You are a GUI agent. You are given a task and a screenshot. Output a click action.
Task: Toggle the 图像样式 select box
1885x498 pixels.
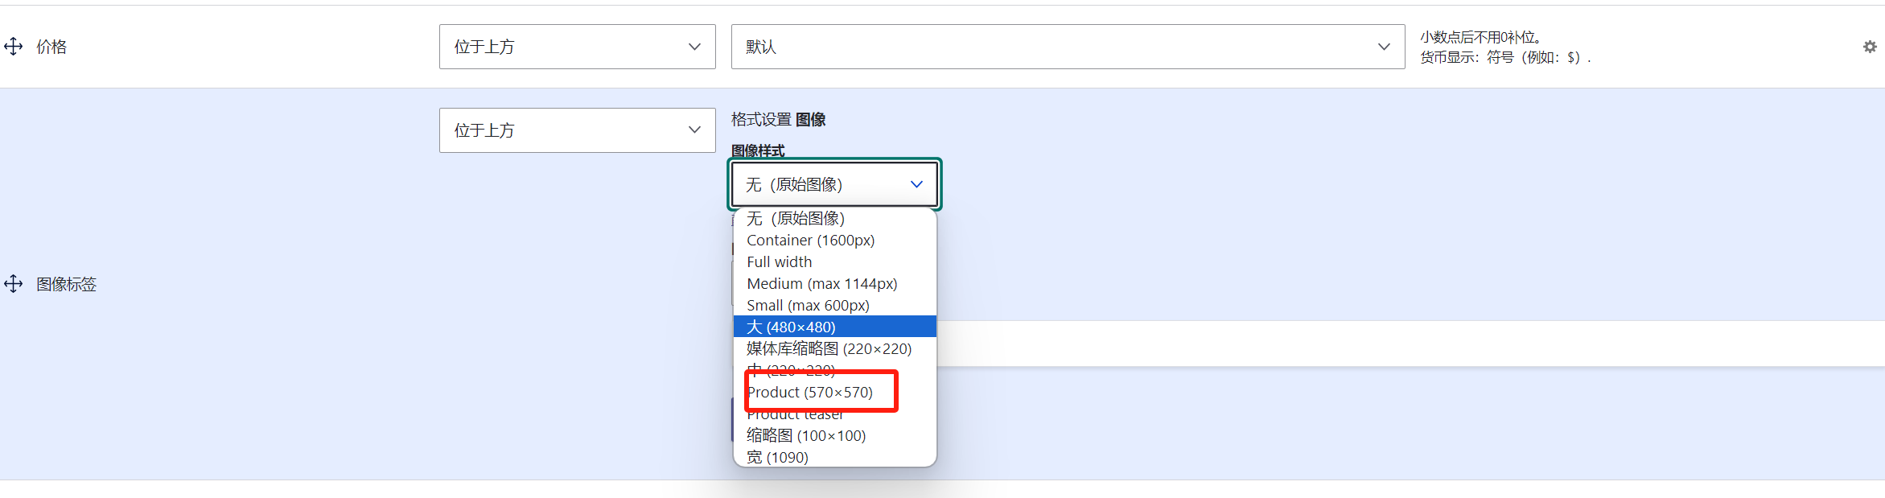click(x=834, y=184)
